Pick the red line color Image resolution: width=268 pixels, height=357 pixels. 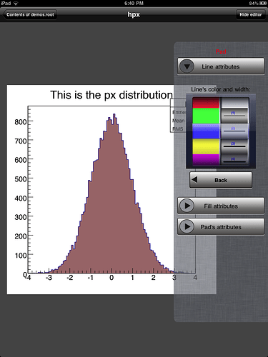(206, 103)
